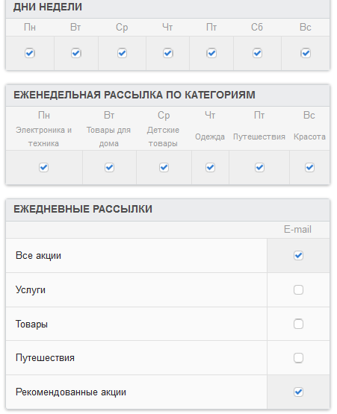Uncheck the Сб weekday checkbox
Image resolution: width=337 pixels, height=414 pixels.
click(257, 53)
